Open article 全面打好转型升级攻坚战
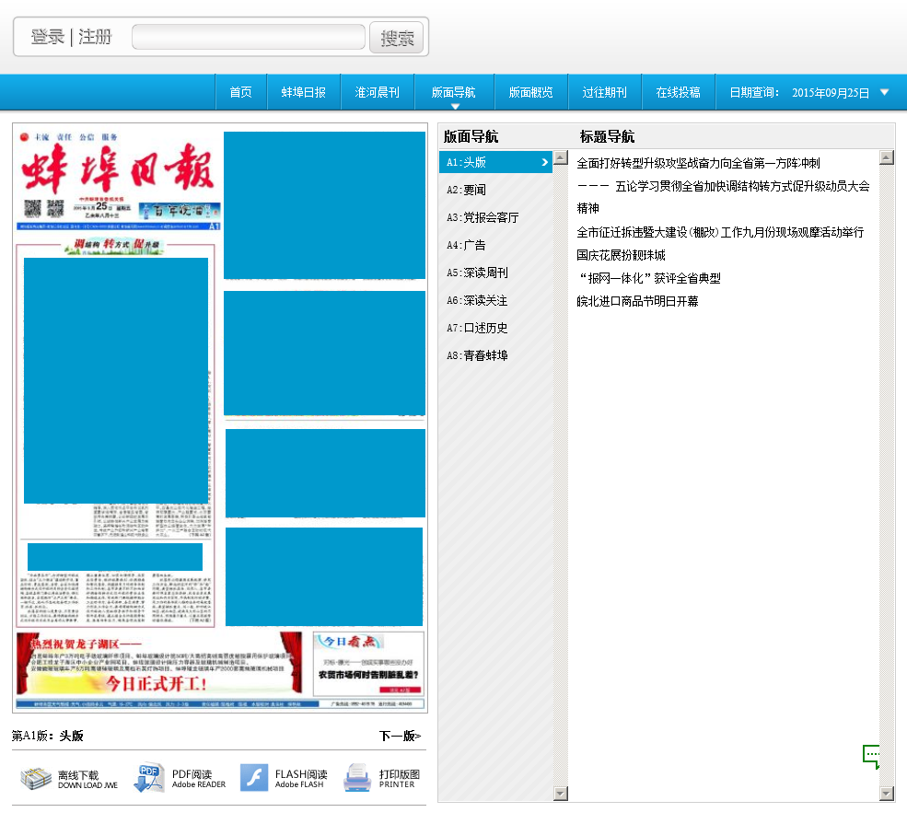This screenshot has height=824, width=907. click(x=698, y=164)
